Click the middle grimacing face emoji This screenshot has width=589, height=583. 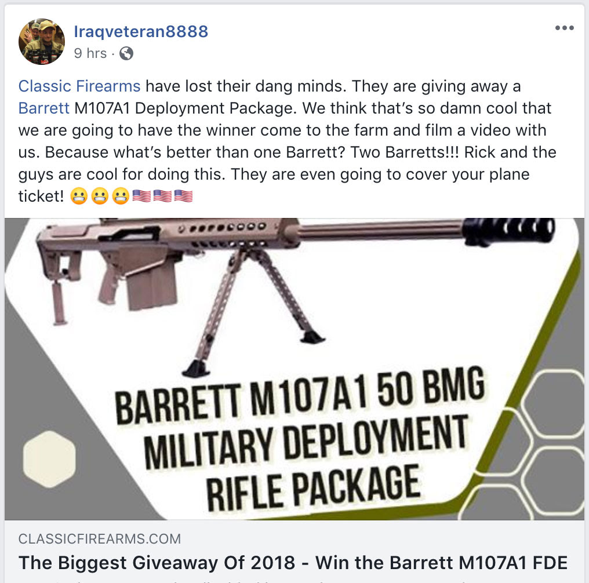pos(100,196)
